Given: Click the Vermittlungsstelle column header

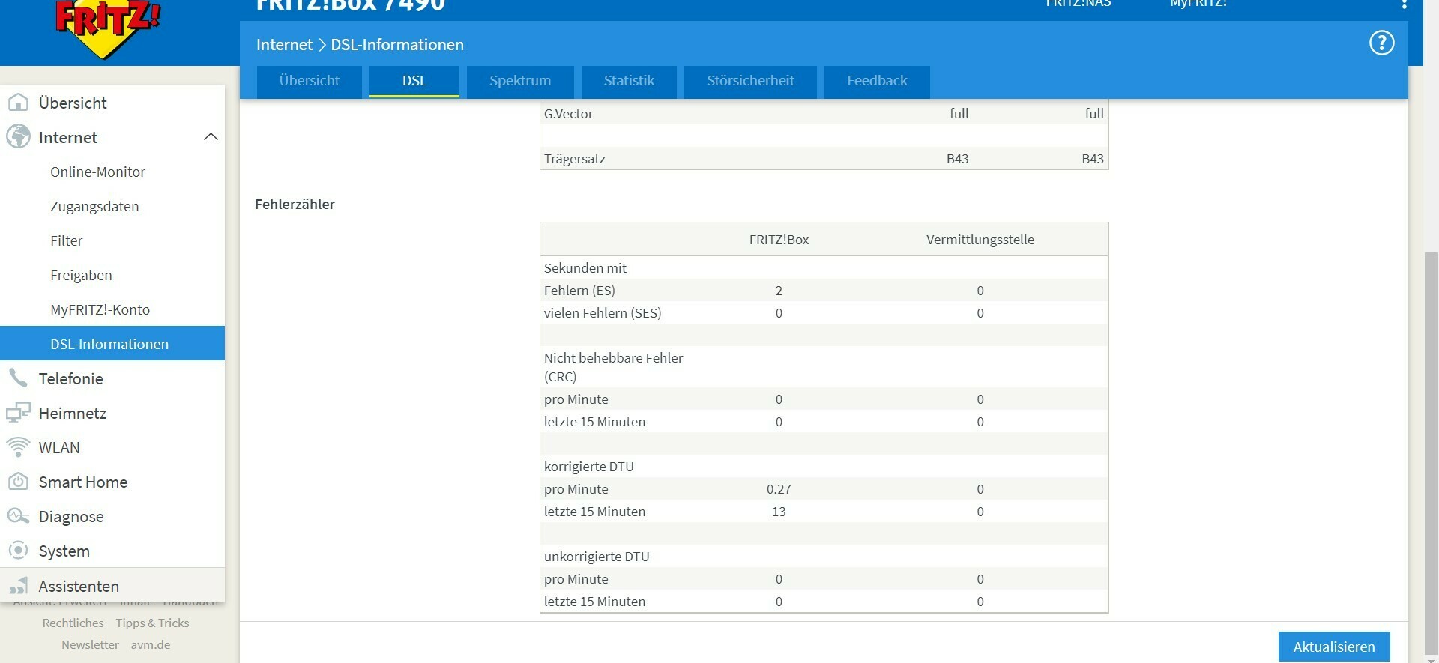Looking at the screenshot, I should [x=980, y=240].
